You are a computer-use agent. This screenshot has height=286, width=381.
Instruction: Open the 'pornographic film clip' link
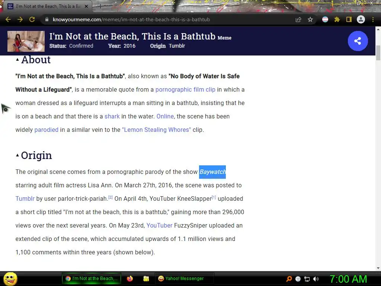click(185, 89)
